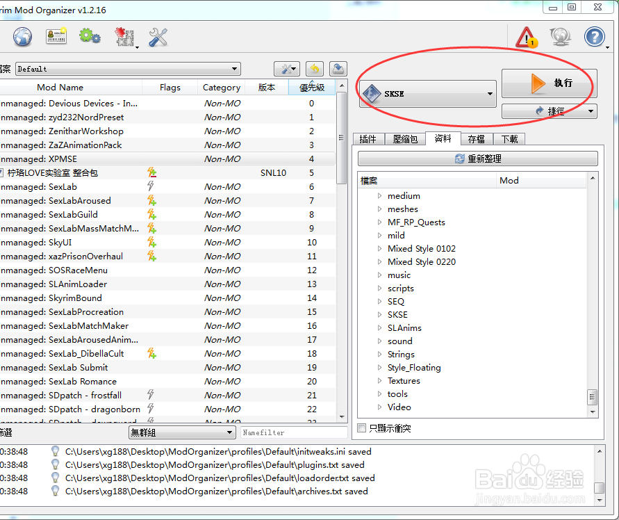Image resolution: width=619 pixels, height=520 pixels.
Task: Open the wrench tools dropdown above mod list
Action: pos(287,69)
